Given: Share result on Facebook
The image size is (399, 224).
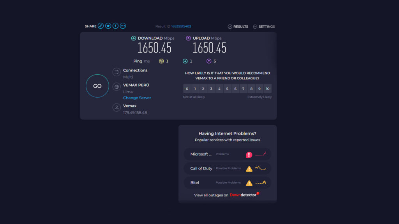Looking at the screenshot, I should tap(115, 26).
